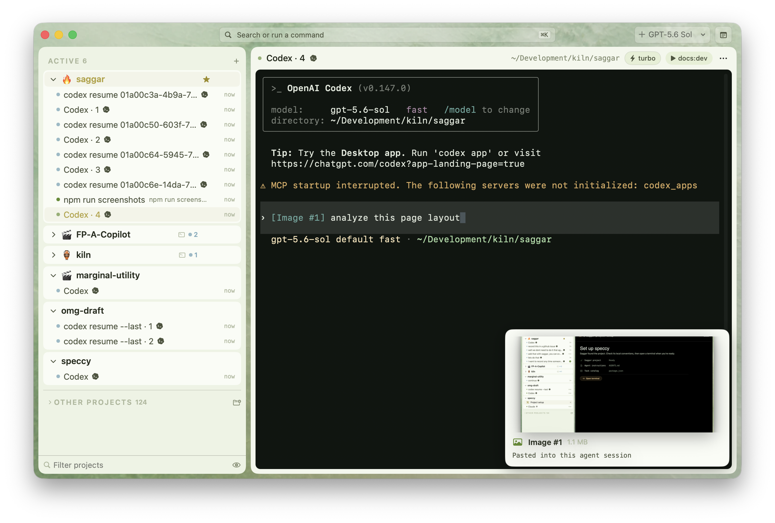Screen dimensions: 775x523
Task: Open the three-dot more options menu
Action: pos(723,58)
